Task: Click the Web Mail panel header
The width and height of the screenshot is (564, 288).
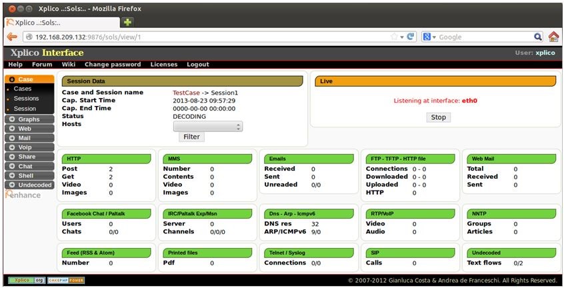Action: pyautogui.click(x=511, y=159)
